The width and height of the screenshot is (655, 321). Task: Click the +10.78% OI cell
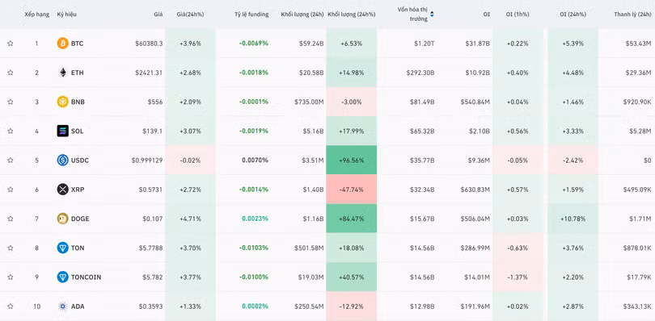coord(573,219)
